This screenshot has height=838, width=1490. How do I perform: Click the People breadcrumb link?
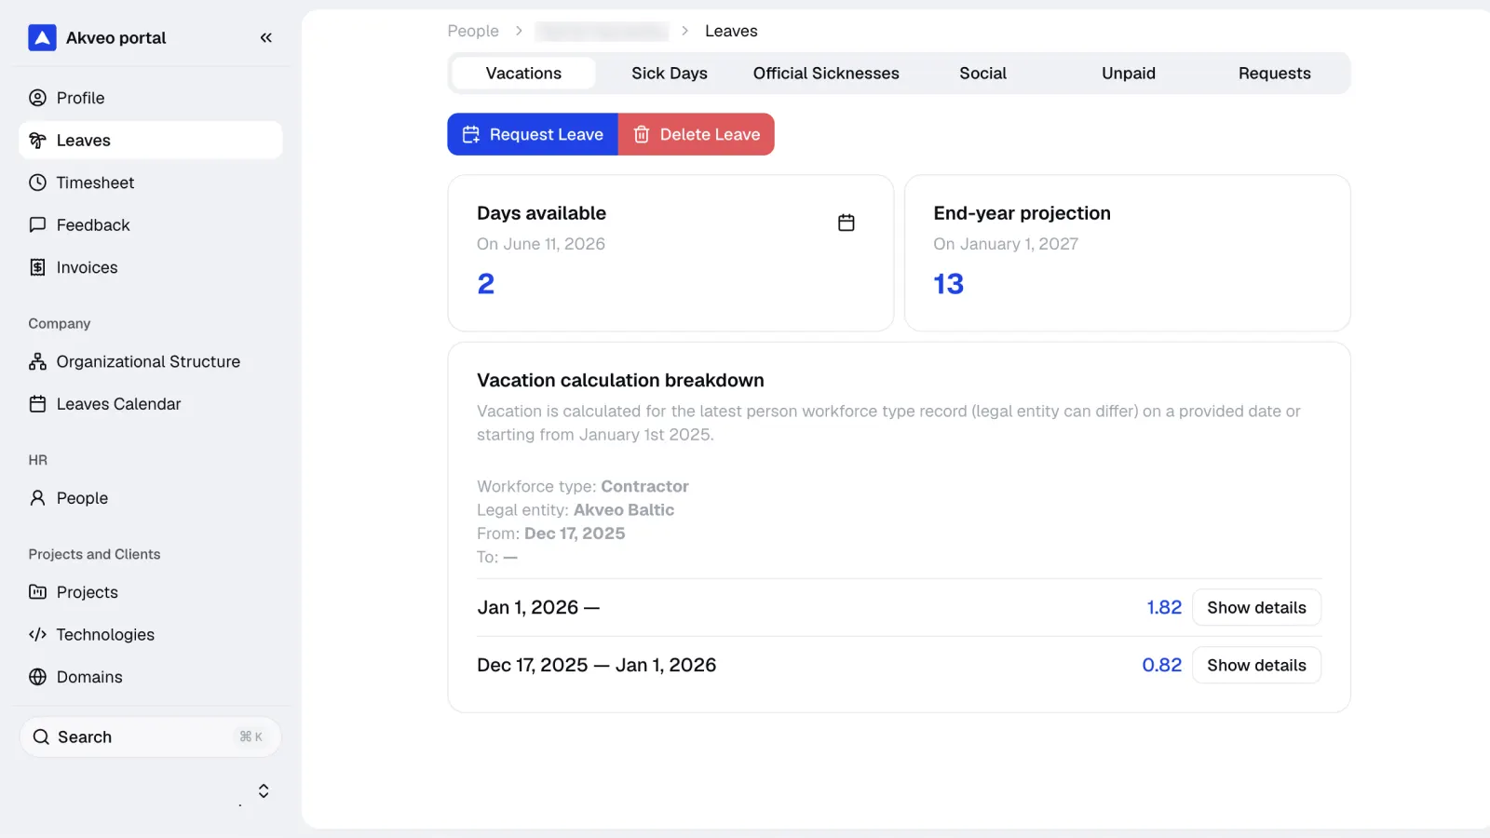[x=473, y=31]
